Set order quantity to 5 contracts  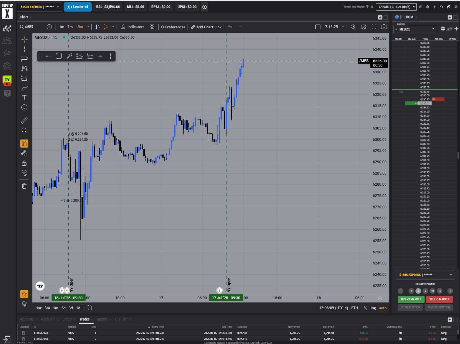tap(425, 291)
